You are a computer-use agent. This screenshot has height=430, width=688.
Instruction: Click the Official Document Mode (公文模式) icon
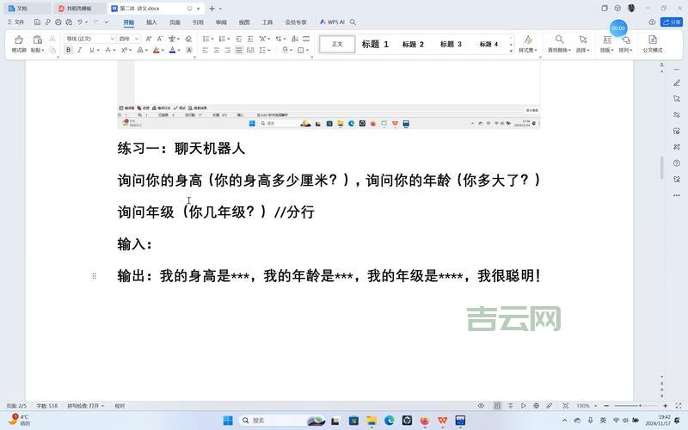click(653, 40)
